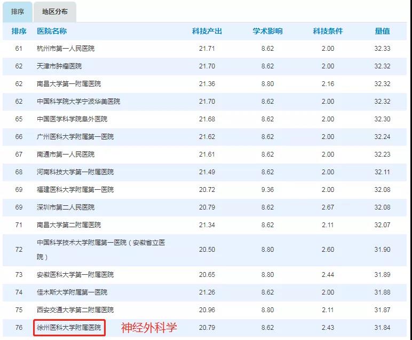This screenshot has height=340, width=412.
Task: Open 中国科学院大学宁波华美医院 link
Action: [x=78, y=102]
